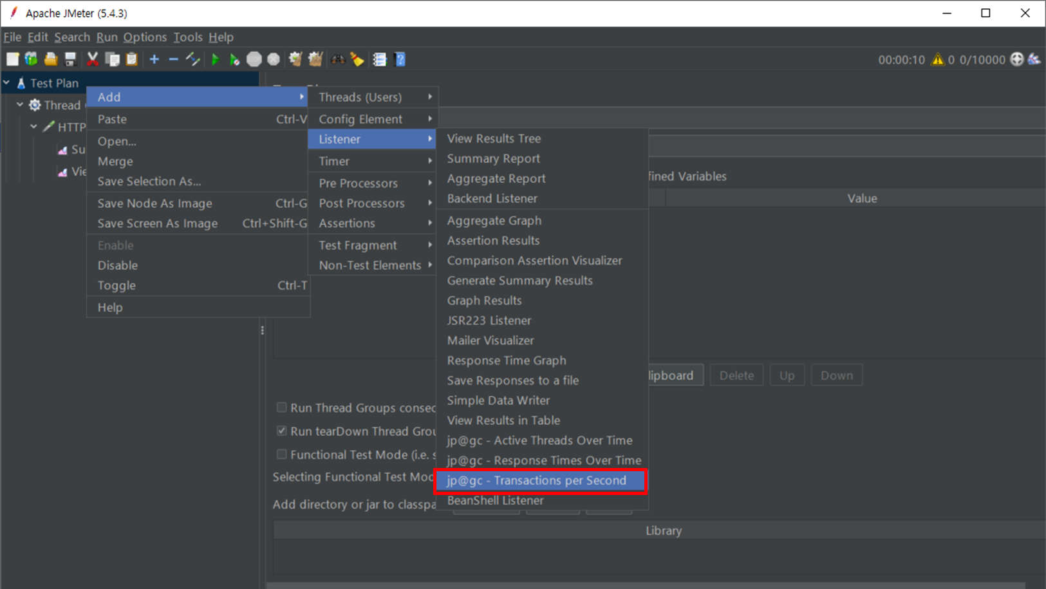This screenshot has height=589, width=1046.
Task: Click the Save floppy disk icon
Action: tap(70, 59)
